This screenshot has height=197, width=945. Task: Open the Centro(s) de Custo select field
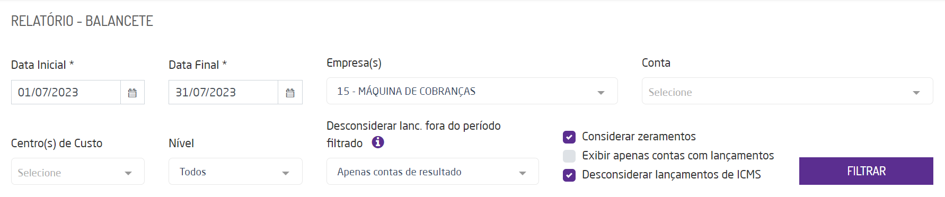tap(78, 172)
